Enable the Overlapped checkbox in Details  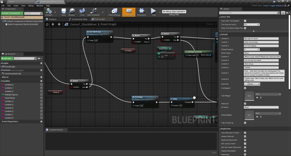click(245, 88)
